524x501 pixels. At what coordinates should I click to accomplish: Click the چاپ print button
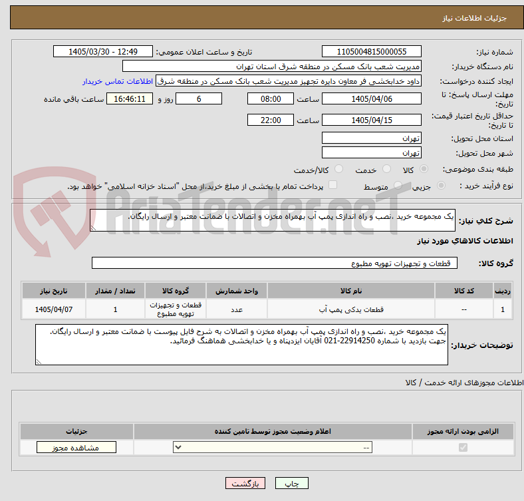291,483
